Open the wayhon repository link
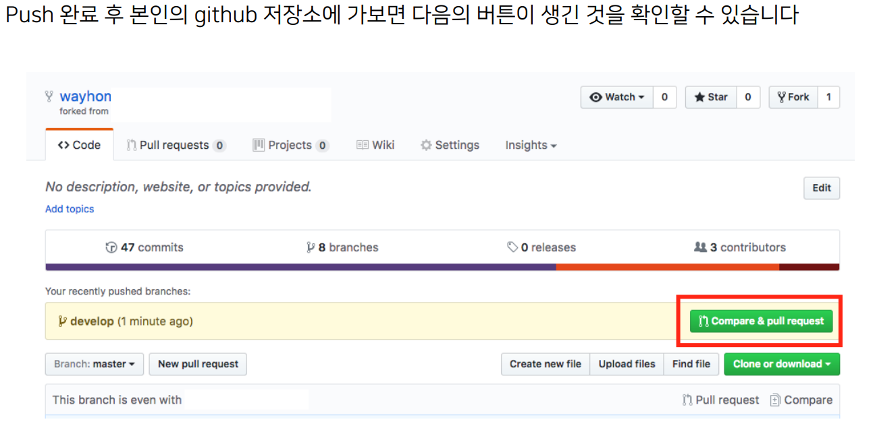 click(85, 96)
